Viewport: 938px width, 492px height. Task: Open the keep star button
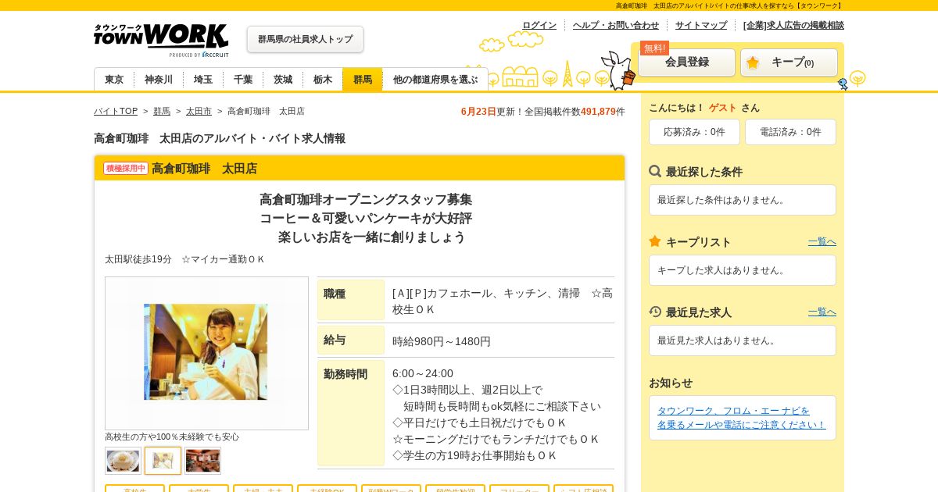pos(789,62)
